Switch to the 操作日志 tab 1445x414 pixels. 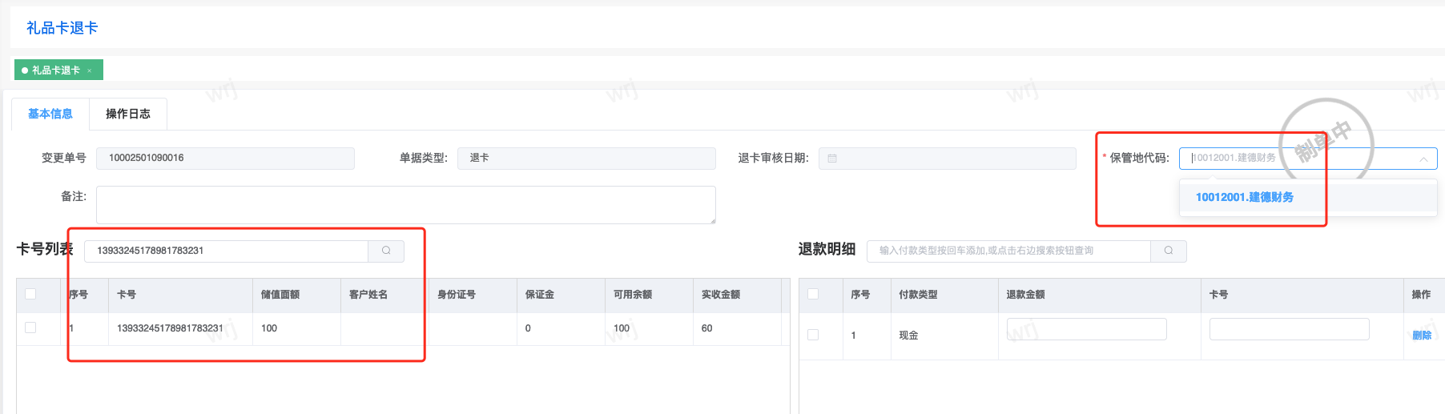coord(128,114)
